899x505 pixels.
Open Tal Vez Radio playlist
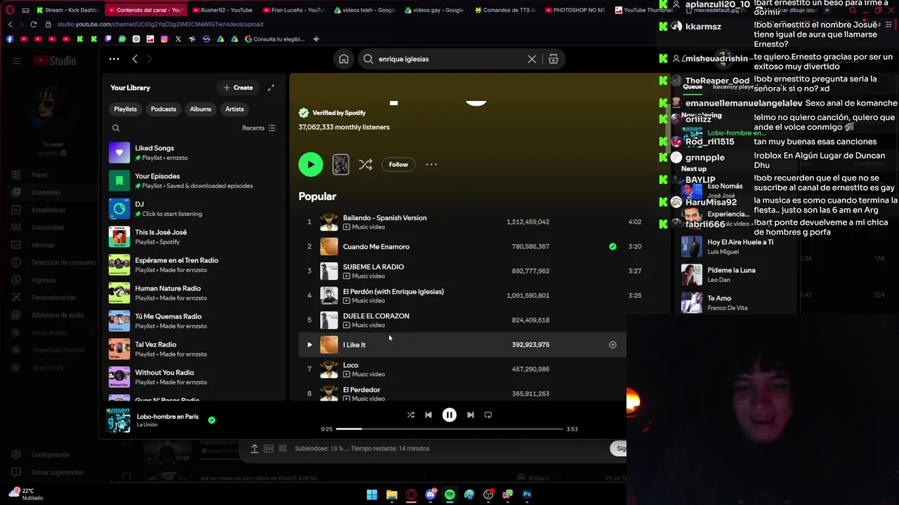193,349
